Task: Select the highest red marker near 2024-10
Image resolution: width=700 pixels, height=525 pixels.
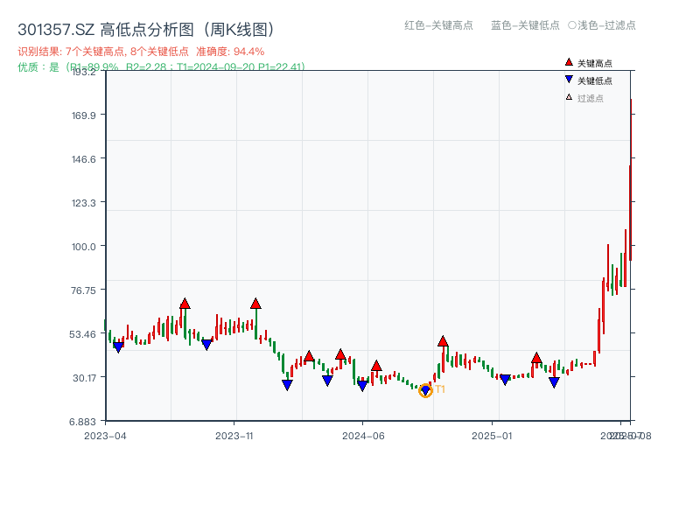Action: (x=443, y=341)
